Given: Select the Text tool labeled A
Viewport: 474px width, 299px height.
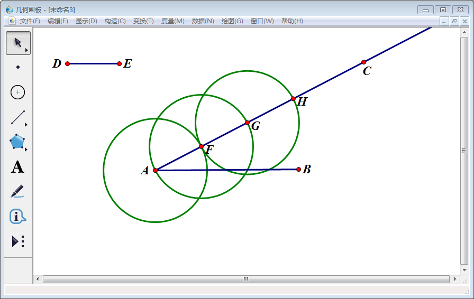Looking at the screenshot, I should tap(17, 167).
